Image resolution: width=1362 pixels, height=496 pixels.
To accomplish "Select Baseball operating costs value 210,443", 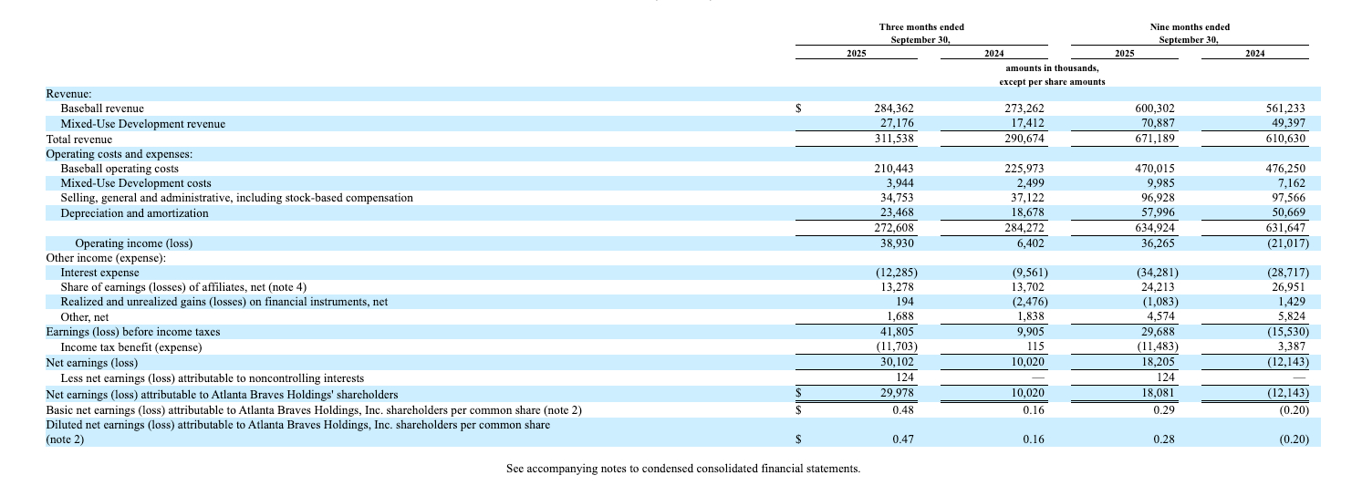I will click(x=893, y=169).
